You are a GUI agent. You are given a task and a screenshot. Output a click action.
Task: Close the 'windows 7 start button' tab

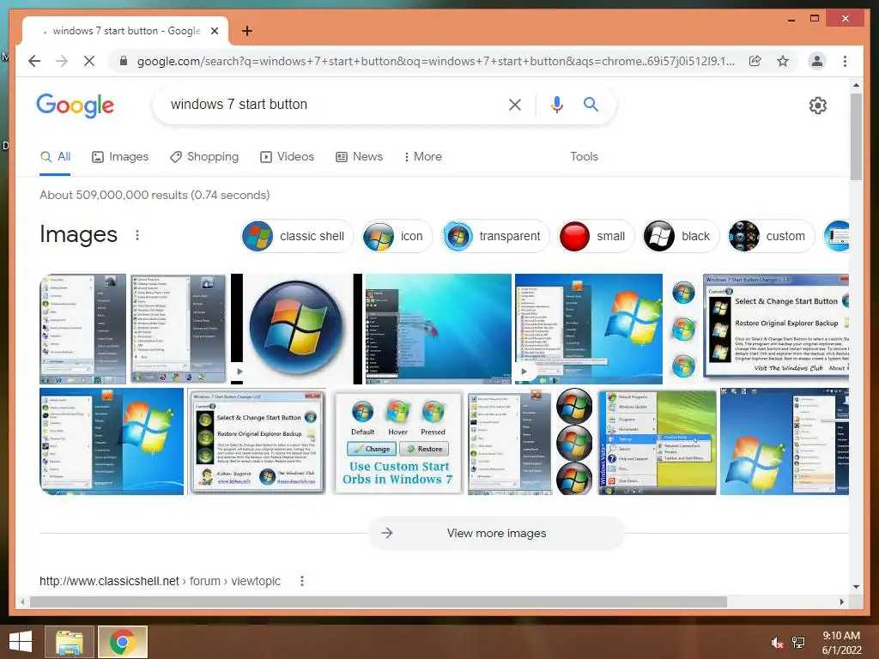tap(214, 31)
